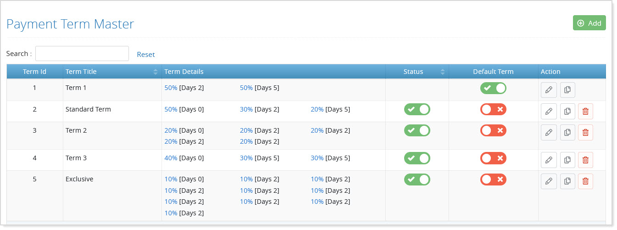
Task: Sort by Term Title column arrows
Action: 156,72
